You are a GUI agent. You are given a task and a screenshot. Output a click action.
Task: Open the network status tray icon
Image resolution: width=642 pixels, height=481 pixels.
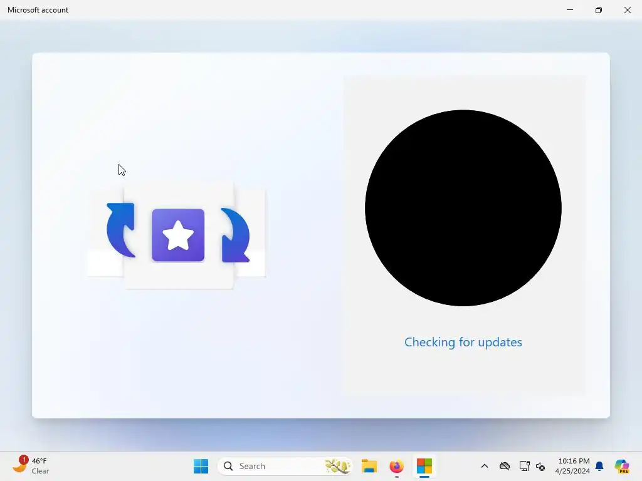(524, 466)
